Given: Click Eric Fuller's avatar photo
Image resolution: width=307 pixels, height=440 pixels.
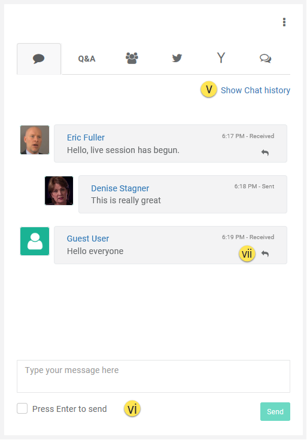Looking at the screenshot, I should [x=35, y=140].
